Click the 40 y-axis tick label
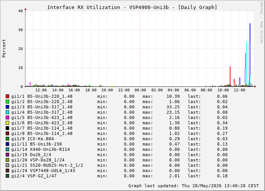The width and height of the screenshot is (265, 191). click(x=21, y=11)
